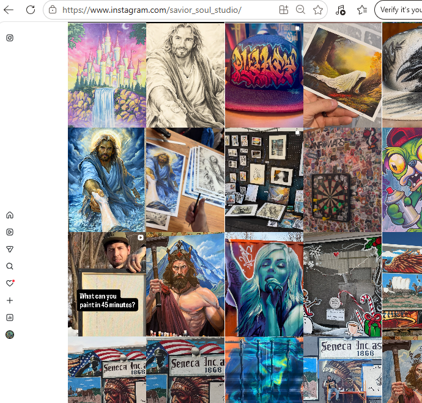Open the Seneca mural with scaffolding post

(x=342, y=369)
